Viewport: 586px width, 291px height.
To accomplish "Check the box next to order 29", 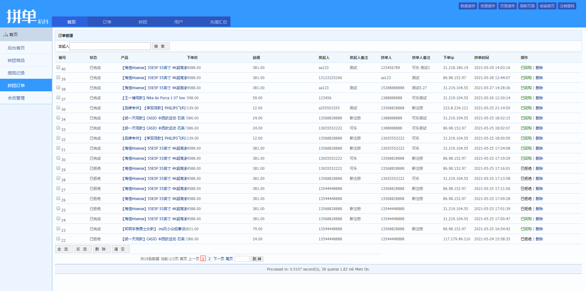I will click(x=58, y=168).
